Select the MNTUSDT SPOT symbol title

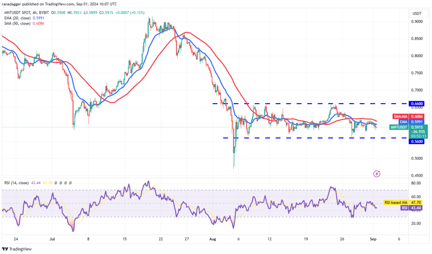pos(18,13)
